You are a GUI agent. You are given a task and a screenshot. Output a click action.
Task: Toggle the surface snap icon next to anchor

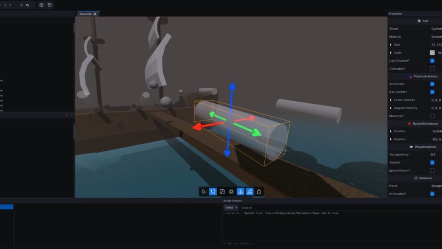coord(250,192)
